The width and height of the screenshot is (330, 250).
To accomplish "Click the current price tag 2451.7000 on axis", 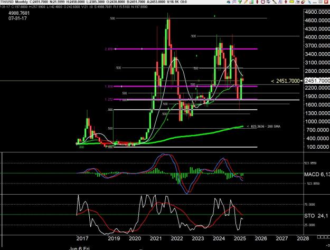I will (x=317, y=81).
